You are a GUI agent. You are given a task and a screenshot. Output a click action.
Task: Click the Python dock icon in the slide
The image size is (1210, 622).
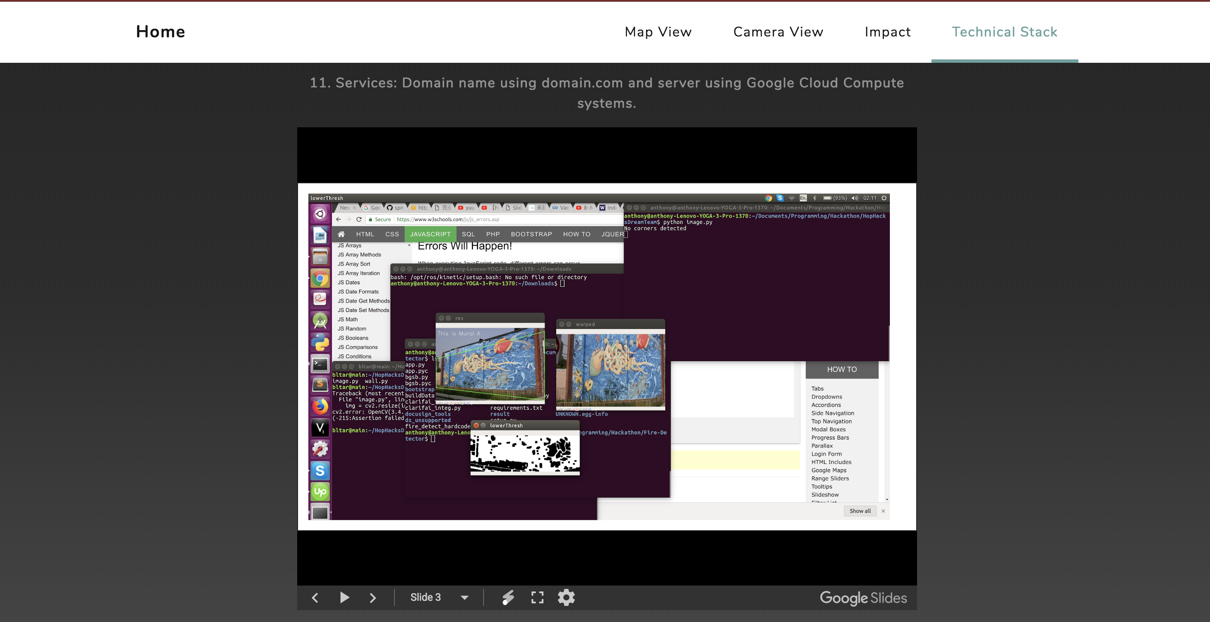coord(320,342)
